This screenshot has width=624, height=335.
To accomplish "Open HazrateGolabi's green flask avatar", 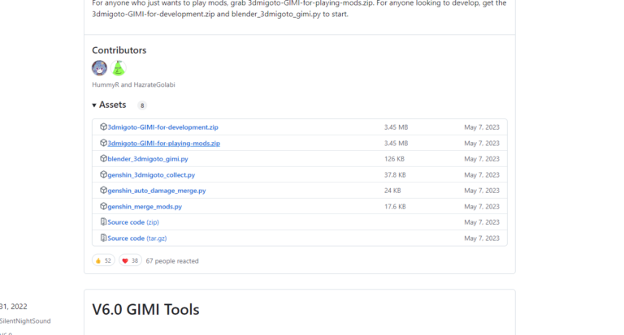I will 119,68.
